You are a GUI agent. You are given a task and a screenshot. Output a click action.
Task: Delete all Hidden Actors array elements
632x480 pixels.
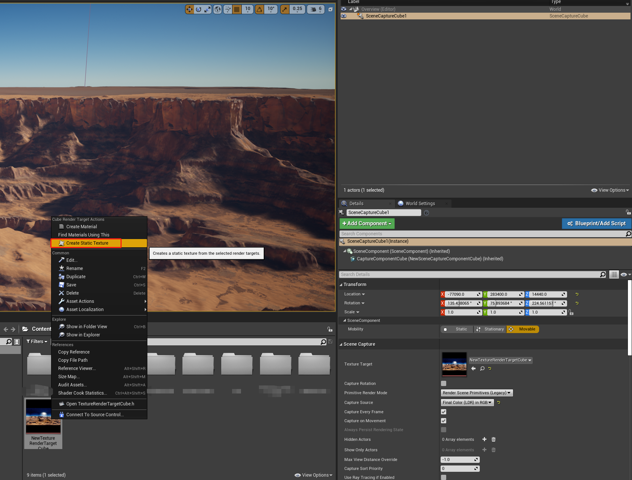click(x=494, y=439)
